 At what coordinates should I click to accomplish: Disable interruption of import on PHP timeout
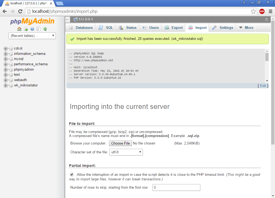(72, 174)
